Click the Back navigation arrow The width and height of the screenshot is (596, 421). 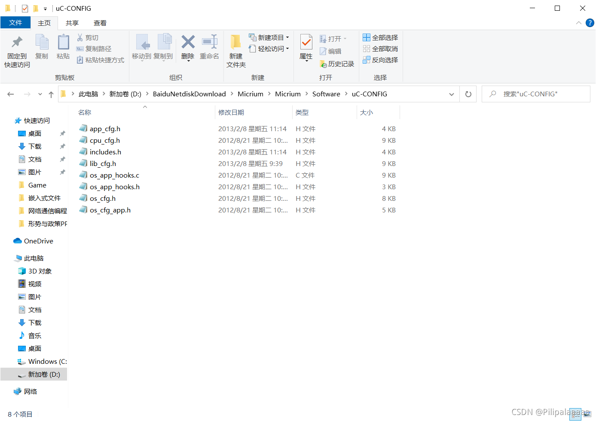tap(11, 94)
